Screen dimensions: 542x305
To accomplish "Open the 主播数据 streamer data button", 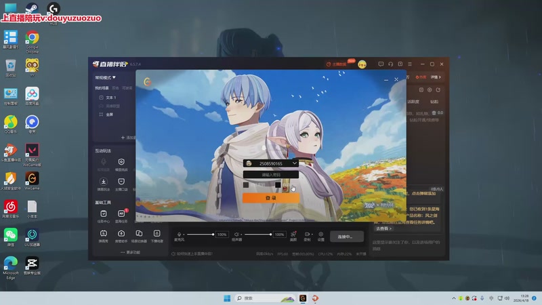I will coord(337,64).
